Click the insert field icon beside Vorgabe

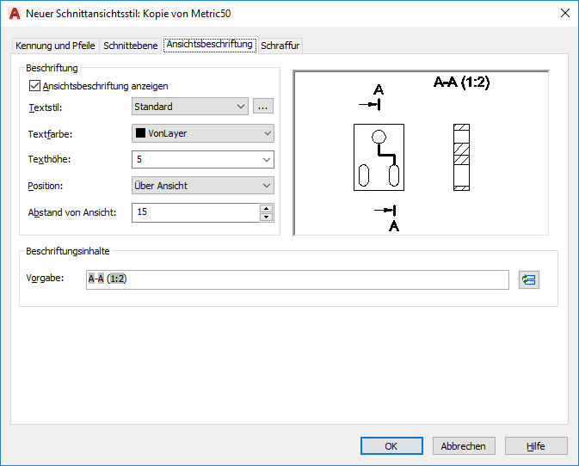(529, 279)
